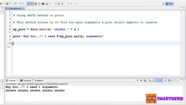Screen dimensions: 186x105
Task: Click the green Run button in toolbar
Action: point(7,3)
